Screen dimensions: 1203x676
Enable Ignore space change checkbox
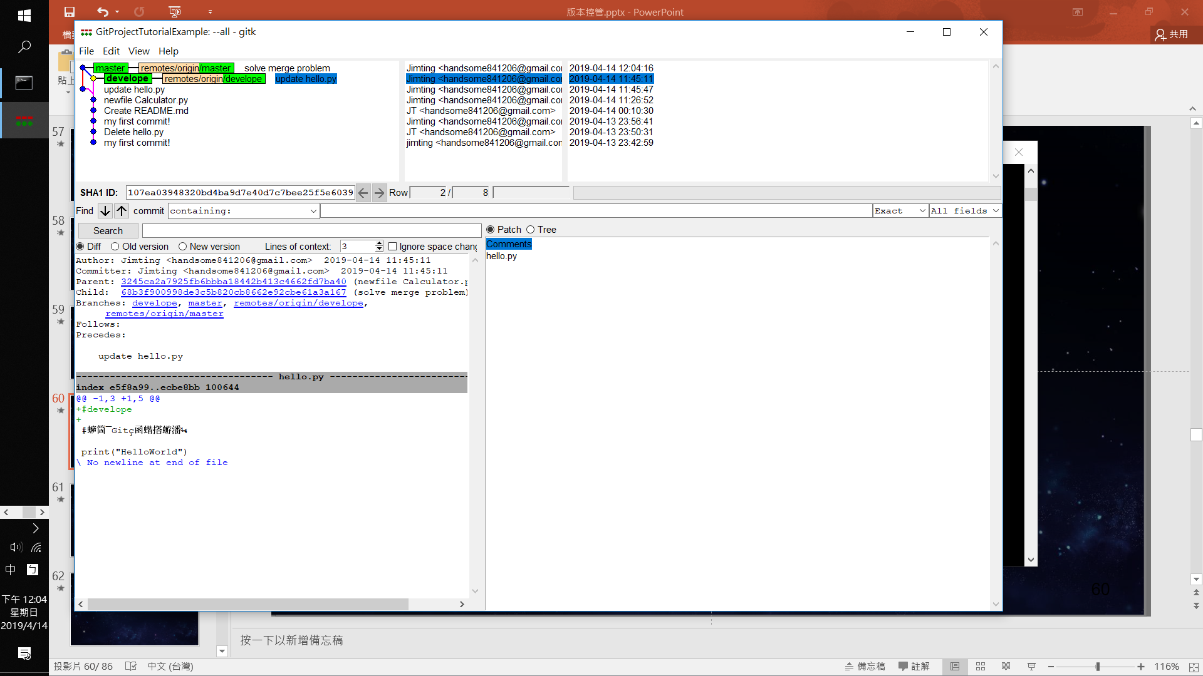click(x=393, y=247)
